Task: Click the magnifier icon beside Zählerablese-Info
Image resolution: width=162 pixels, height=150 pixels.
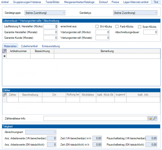Action: click(x=155, y=118)
